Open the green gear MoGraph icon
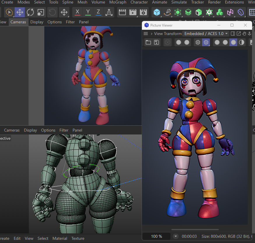Viewport: 255px width, 243px height. (209, 12)
